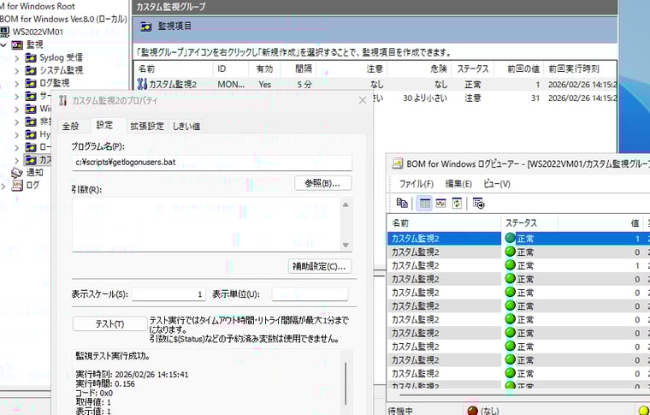Image resolution: width=650 pixels, height=415 pixels.
Task: Click the 通知 bell icon in tree
Action: coord(17,173)
